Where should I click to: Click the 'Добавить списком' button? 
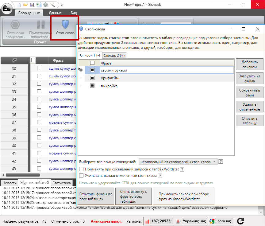pos(249,64)
